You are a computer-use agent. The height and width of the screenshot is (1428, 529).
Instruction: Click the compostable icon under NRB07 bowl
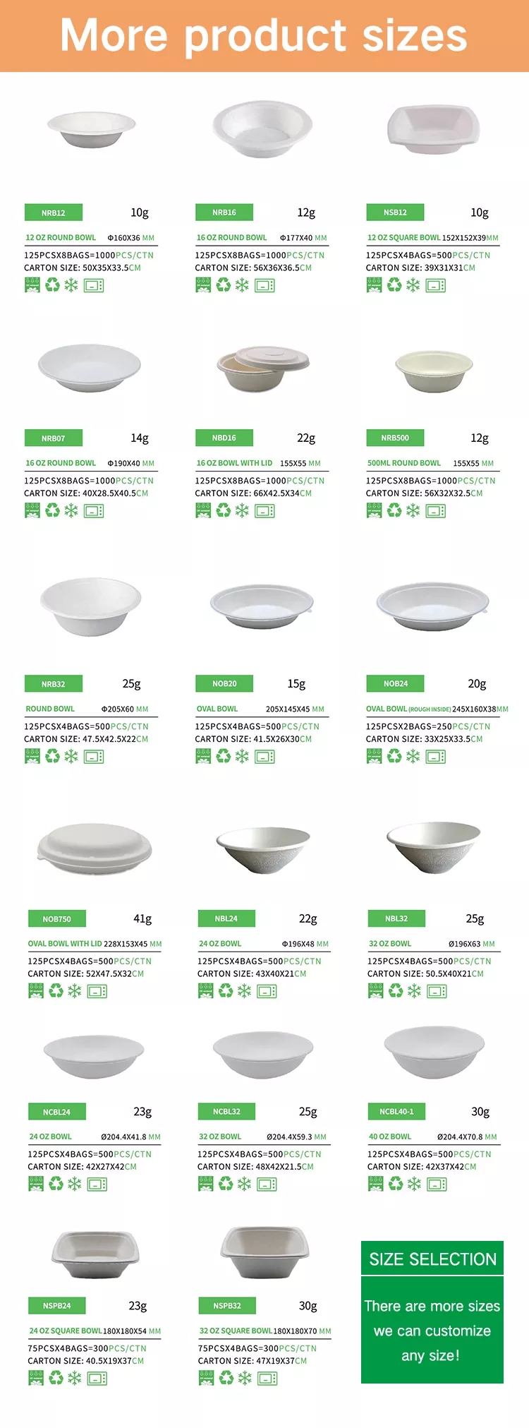coord(32,510)
